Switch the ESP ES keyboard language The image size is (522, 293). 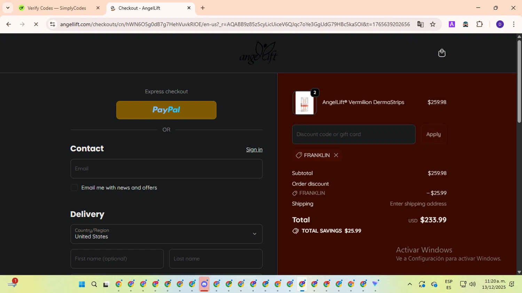[x=449, y=284]
